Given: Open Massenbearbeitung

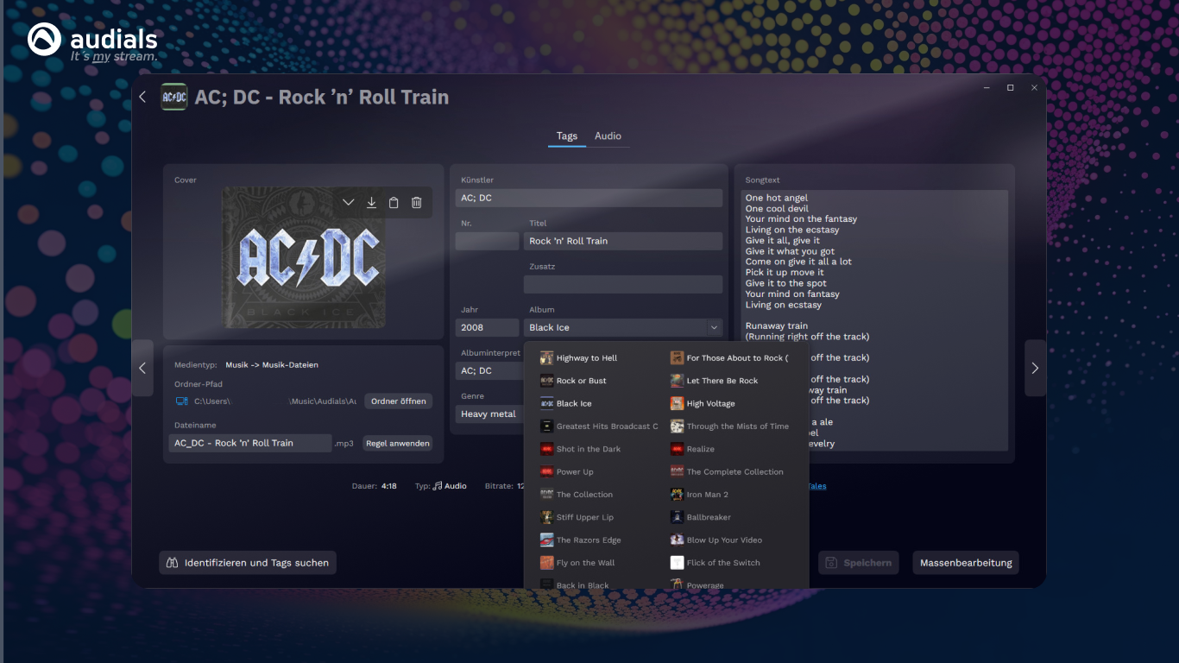Looking at the screenshot, I should (x=966, y=563).
